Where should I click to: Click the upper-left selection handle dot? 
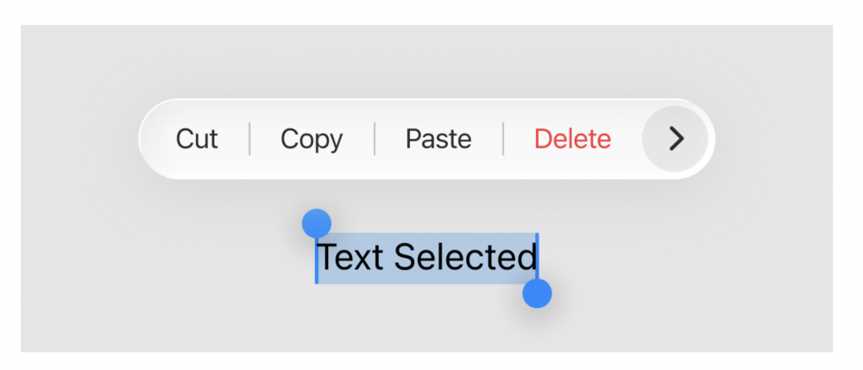point(317,223)
